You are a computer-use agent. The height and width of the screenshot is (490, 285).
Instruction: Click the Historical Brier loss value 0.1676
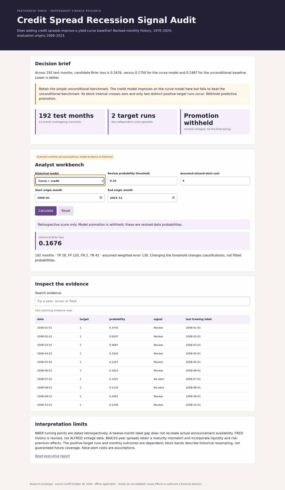50,243
